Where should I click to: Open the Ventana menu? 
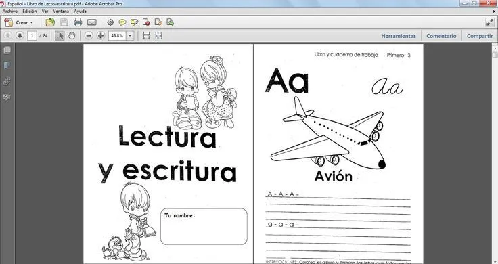coord(61,11)
